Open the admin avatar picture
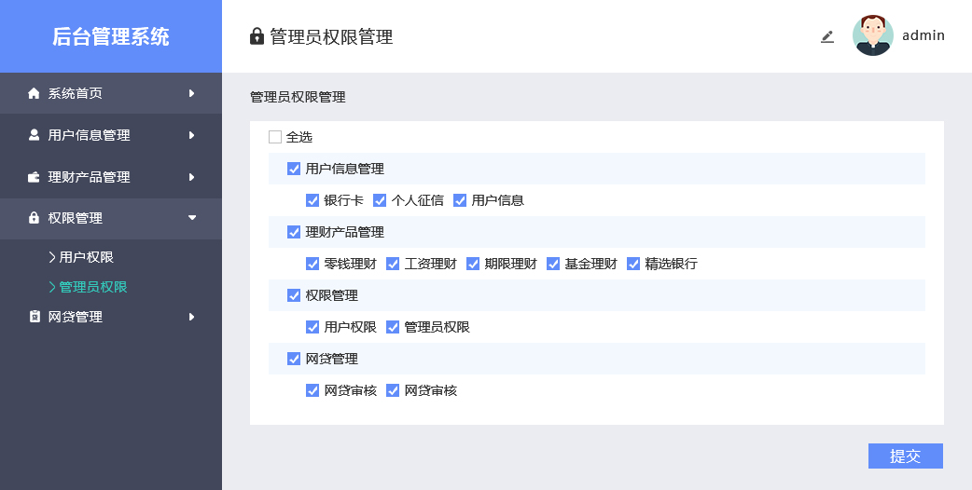 pyautogui.click(x=872, y=35)
